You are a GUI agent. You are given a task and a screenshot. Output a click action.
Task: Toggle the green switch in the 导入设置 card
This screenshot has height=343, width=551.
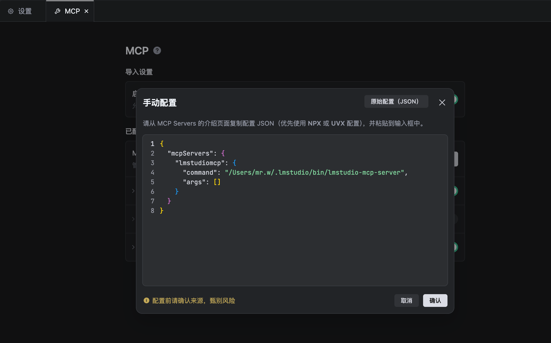click(456, 99)
